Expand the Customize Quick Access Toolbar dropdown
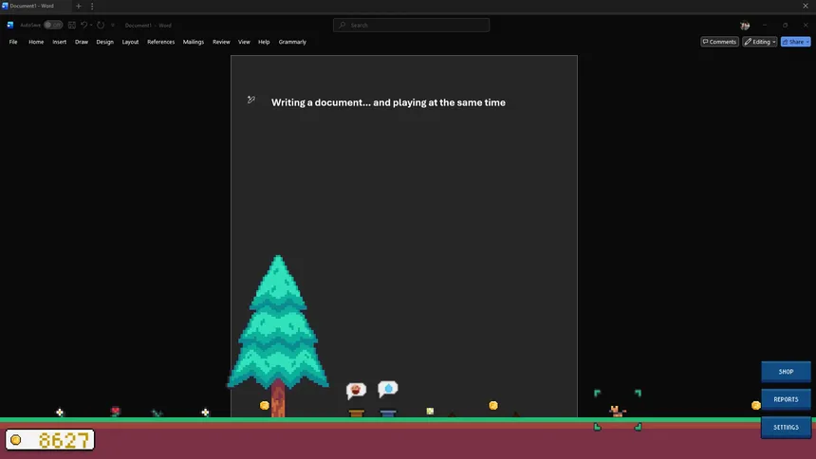This screenshot has width=816, height=459. pyautogui.click(x=113, y=25)
